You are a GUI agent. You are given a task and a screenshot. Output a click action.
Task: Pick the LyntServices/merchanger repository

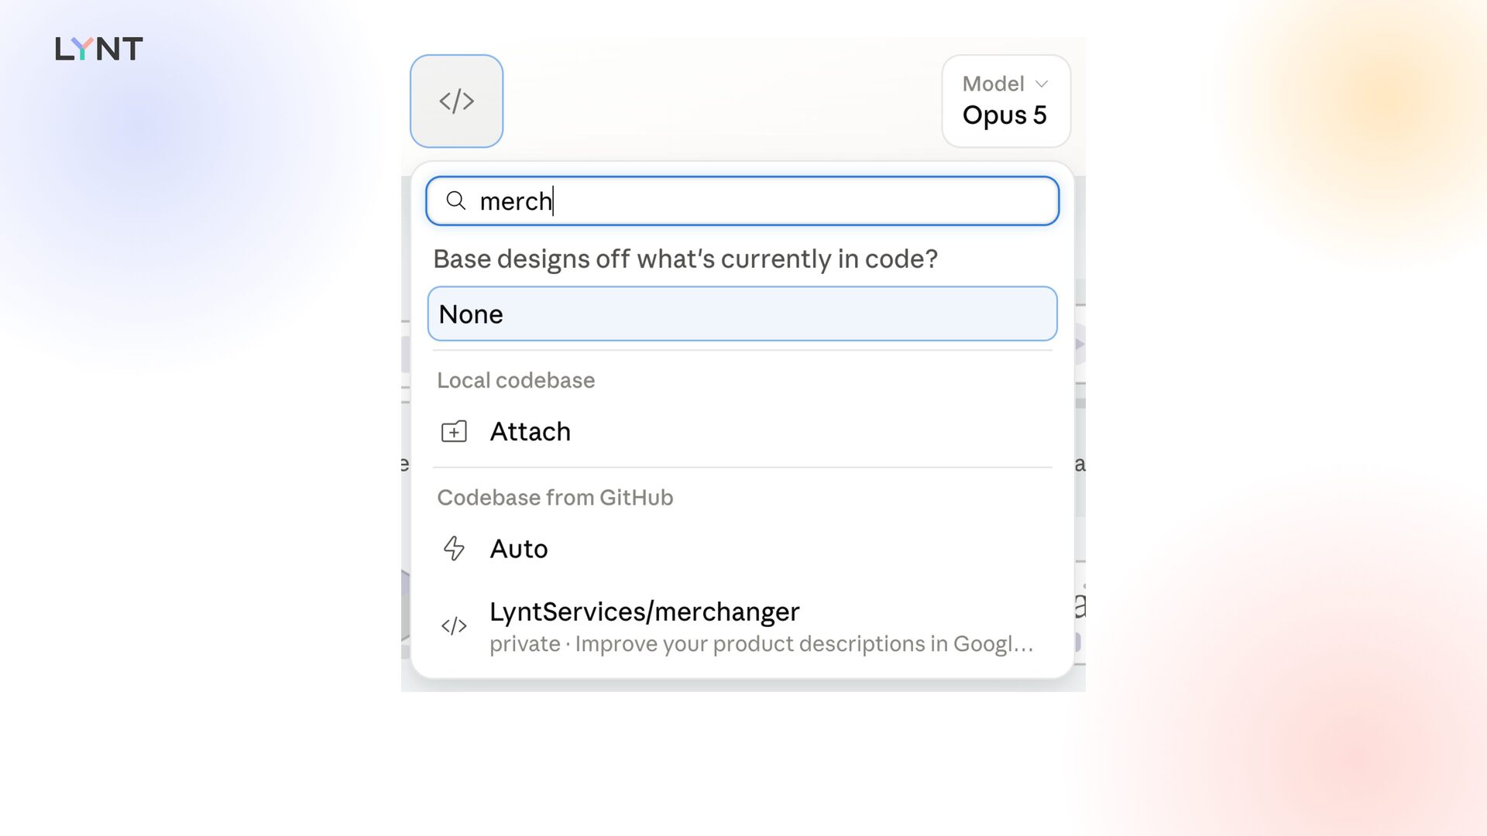point(742,626)
